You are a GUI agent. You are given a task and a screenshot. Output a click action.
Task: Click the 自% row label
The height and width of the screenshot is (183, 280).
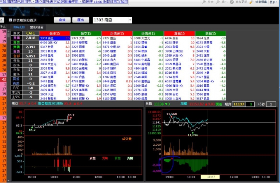pyautogui.click(x=17, y=70)
